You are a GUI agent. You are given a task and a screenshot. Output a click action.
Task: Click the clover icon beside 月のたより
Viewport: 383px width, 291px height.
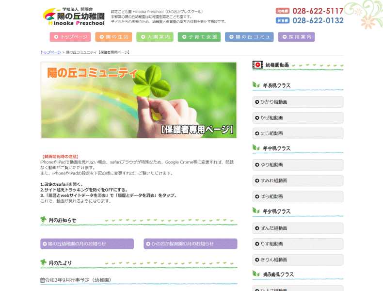coord(44,263)
